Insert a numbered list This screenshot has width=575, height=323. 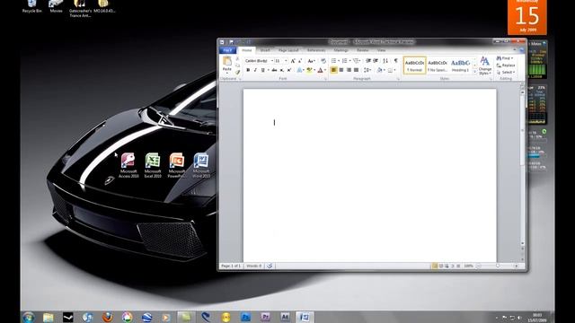click(345, 61)
